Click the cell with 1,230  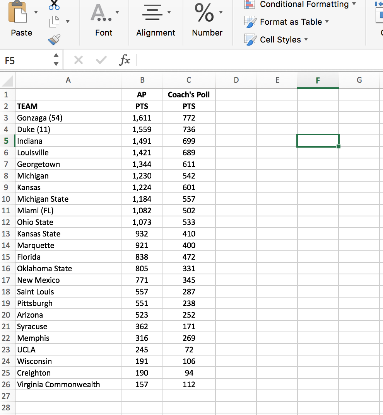pyautogui.click(x=142, y=176)
